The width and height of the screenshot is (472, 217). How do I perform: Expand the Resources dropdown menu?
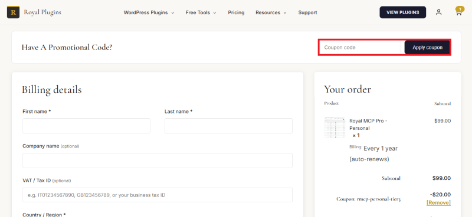pyautogui.click(x=271, y=12)
